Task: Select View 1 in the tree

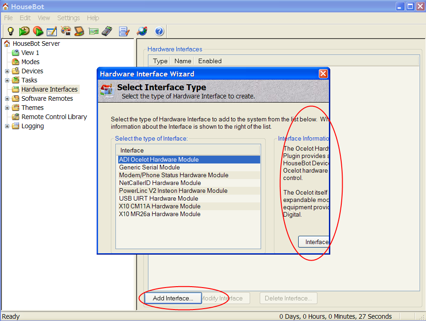Action: click(30, 53)
